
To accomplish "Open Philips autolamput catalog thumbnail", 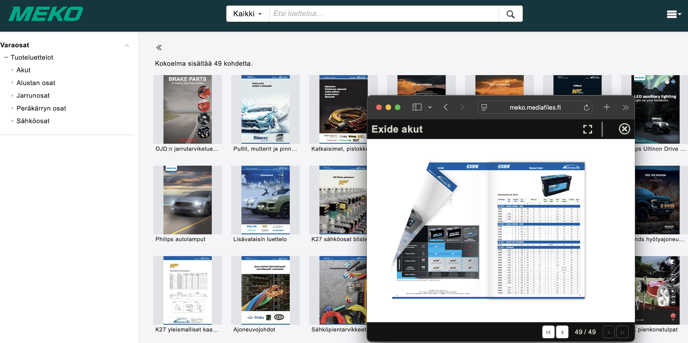I will pos(187,200).
